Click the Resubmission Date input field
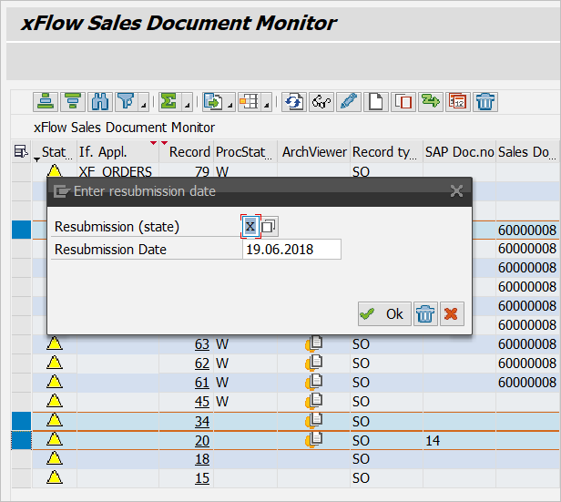Viewport: 561px width, 502px height. click(291, 250)
